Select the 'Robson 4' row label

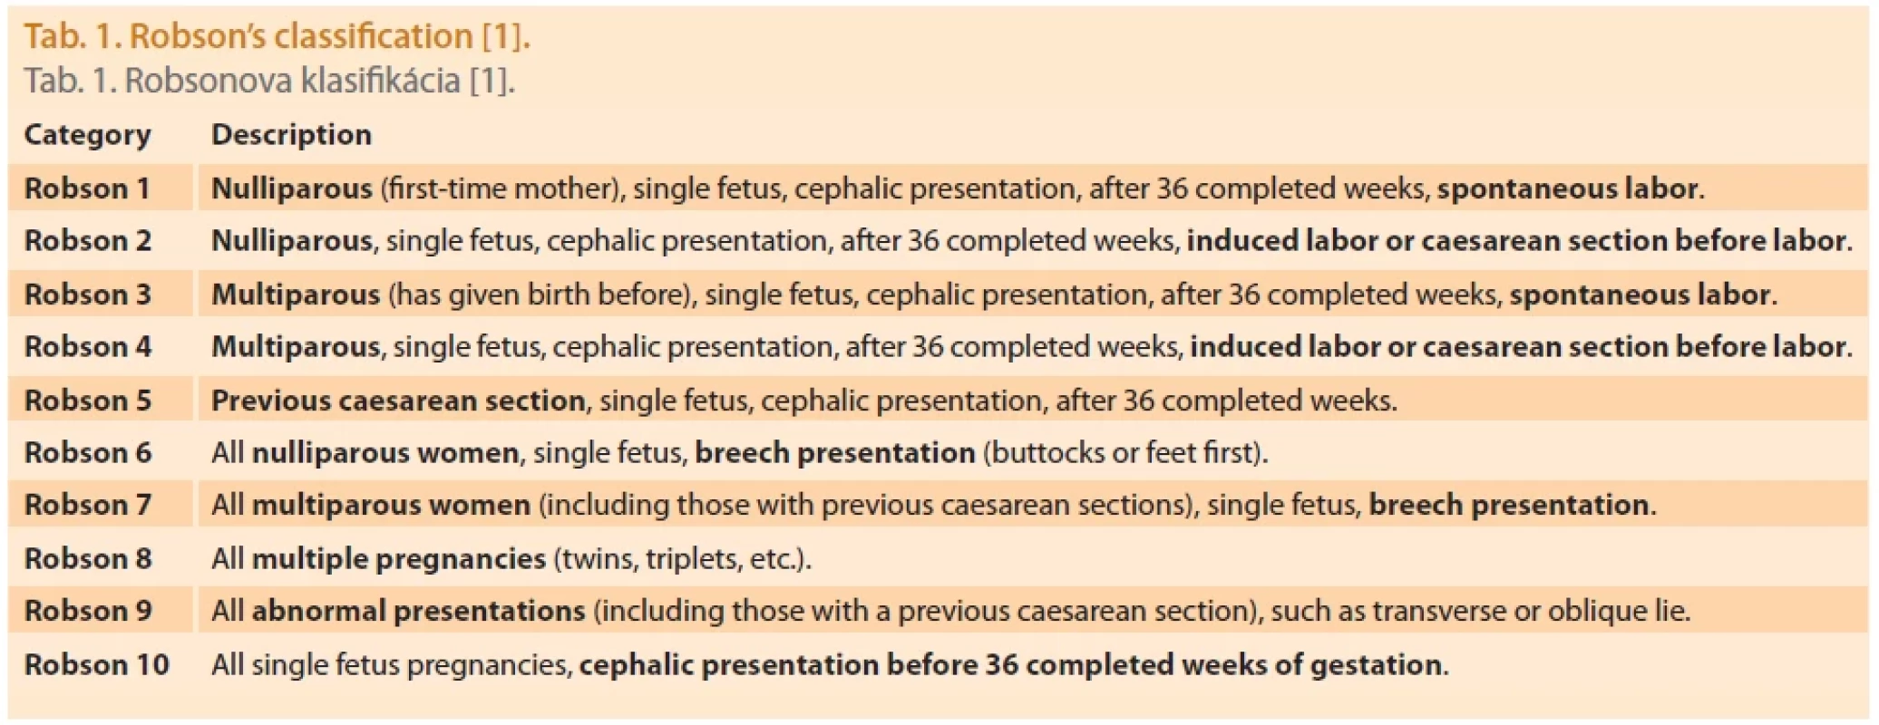click(87, 347)
